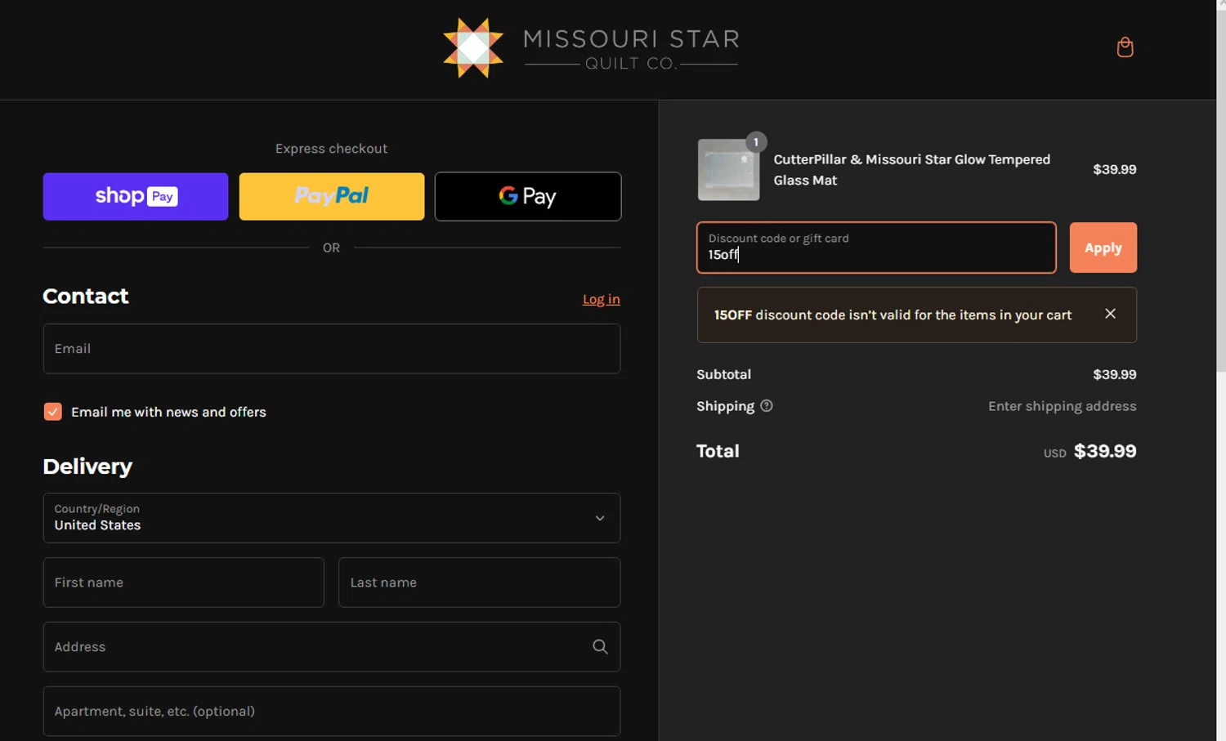Click the discount code or gift card field
Screen dimensions: 1226x741
[x=876, y=248]
